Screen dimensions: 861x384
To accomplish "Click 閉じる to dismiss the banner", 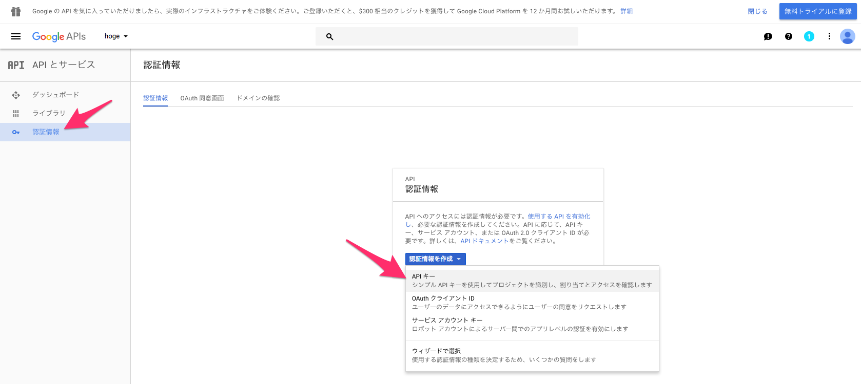I will point(757,11).
